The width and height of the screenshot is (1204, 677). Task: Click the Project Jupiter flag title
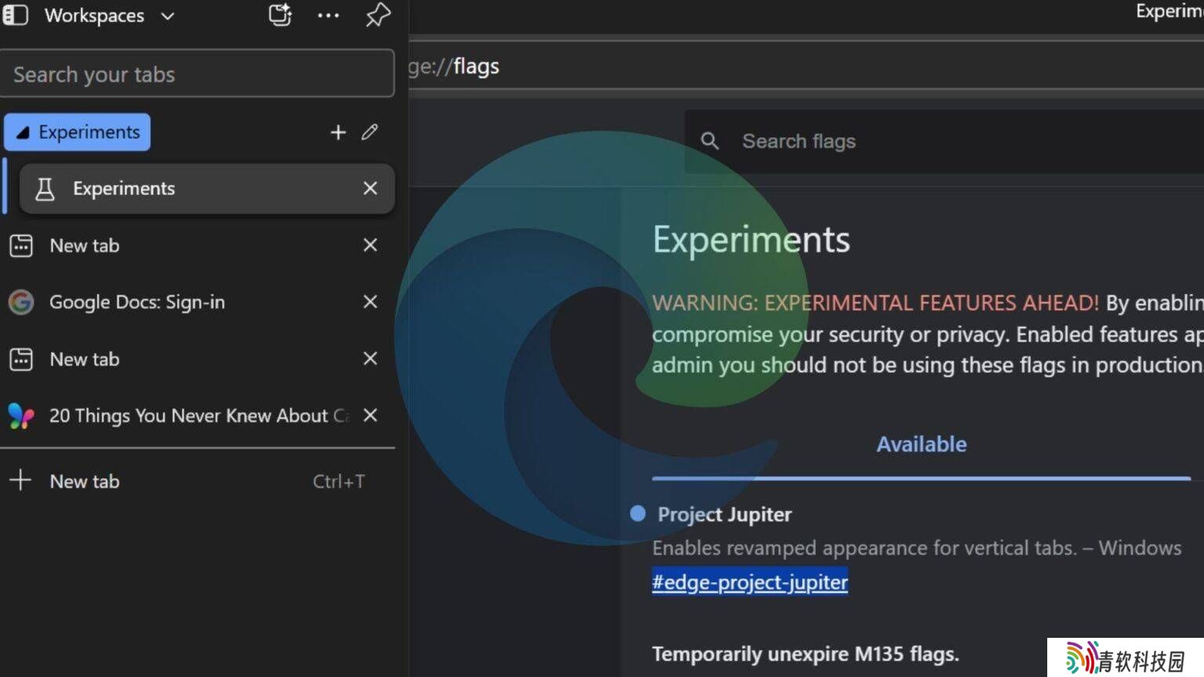[724, 514]
